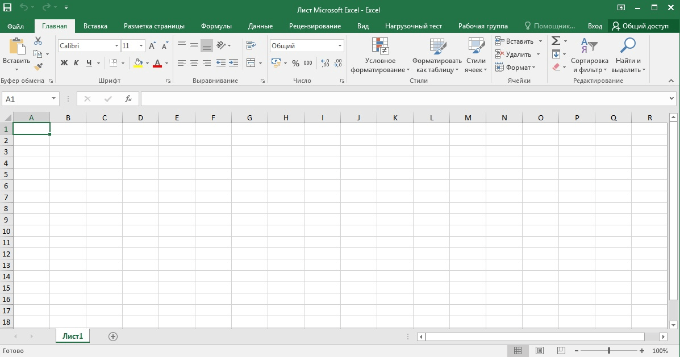Open the Общий number format dropdown
The image size is (680, 357).
[x=340, y=45]
